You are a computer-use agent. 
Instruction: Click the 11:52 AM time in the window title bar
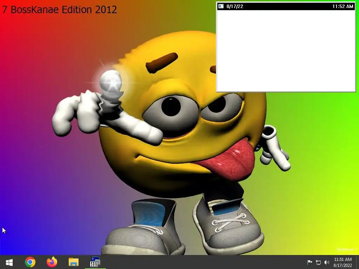[343, 6]
